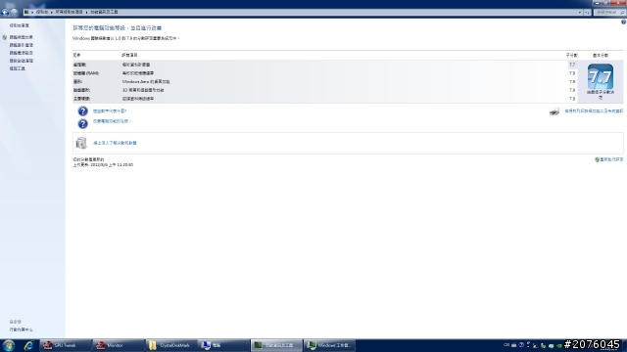The width and height of the screenshot is (627, 352).
Task: Open Help via the blue question mark at top right
Action: (623, 22)
